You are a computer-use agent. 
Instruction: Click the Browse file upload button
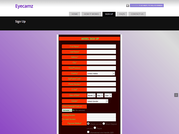(x=67, y=110)
